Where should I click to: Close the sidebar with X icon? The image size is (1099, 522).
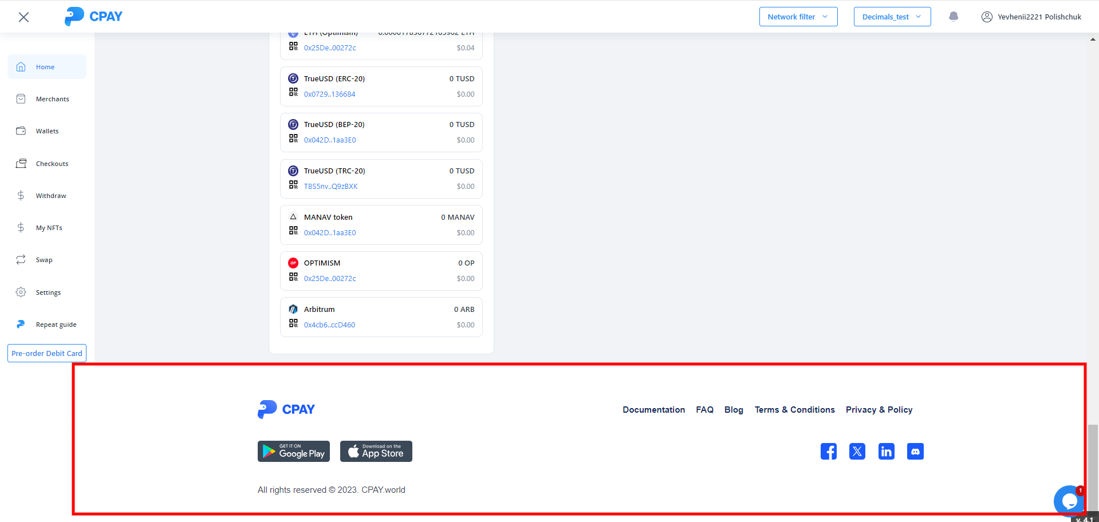23,17
